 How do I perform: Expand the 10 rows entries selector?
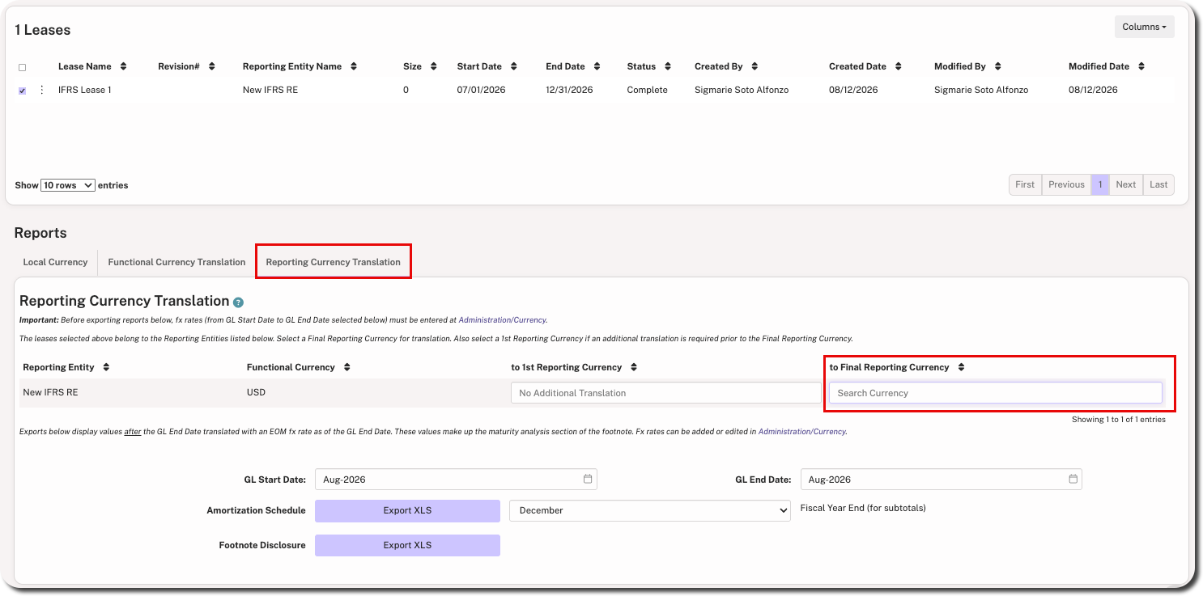coord(68,185)
